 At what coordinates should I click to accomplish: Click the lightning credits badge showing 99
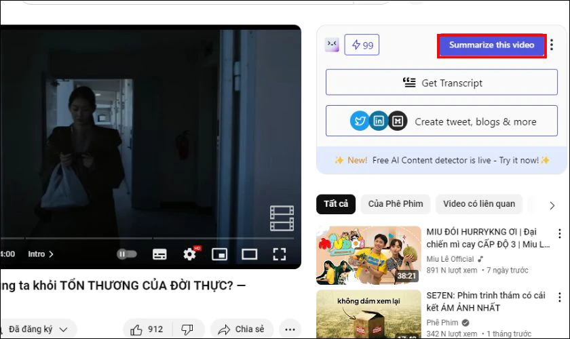click(x=362, y=45)
